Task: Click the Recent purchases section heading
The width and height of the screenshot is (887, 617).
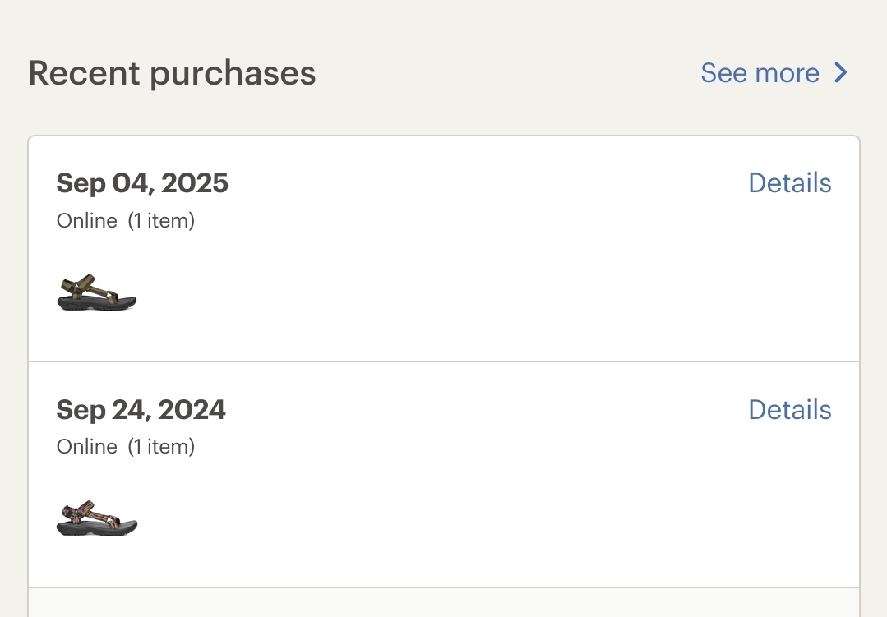Action: point(172,73)
